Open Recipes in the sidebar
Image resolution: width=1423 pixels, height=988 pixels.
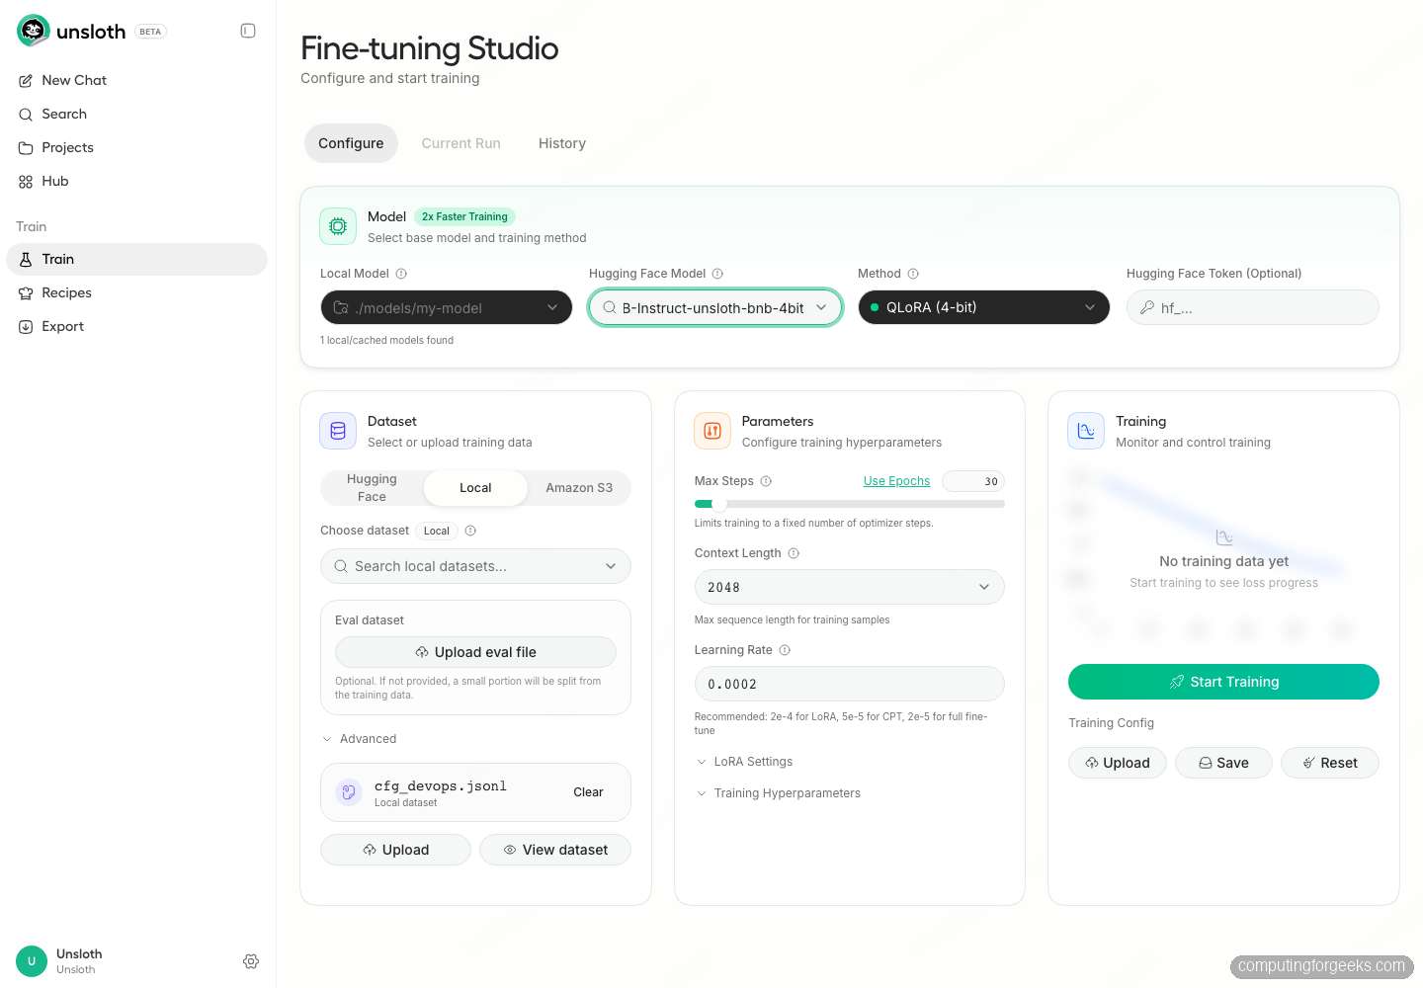pyautogui.click(x=136, y=292)
